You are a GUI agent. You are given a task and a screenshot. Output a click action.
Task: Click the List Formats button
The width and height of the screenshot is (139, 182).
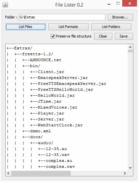click(68, 27)
